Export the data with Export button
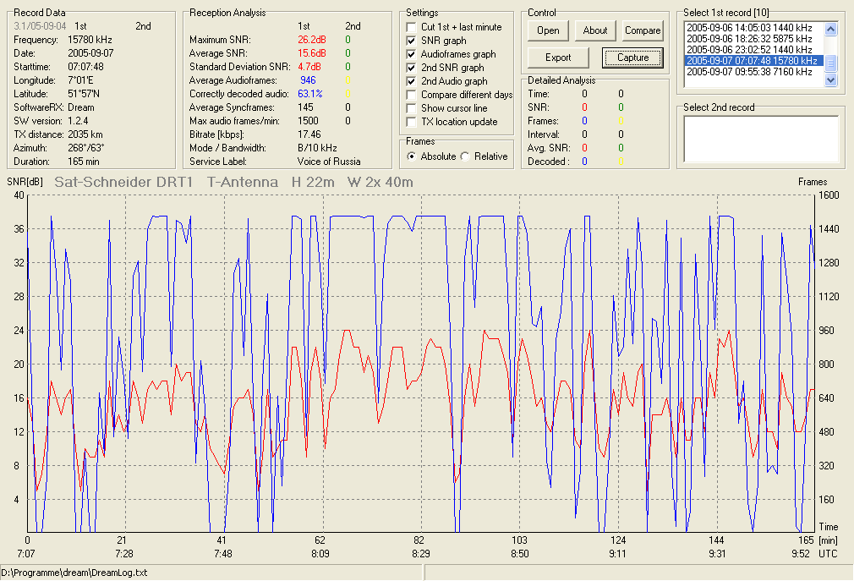Viewport: 854px width, 581px height. click(x=558, y=58)
